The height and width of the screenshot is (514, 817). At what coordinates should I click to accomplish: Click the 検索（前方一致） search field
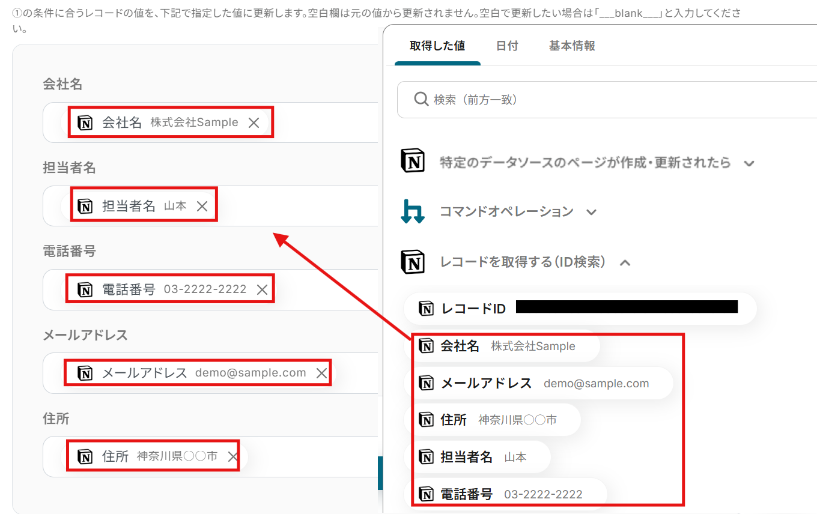tap(607, 100)
